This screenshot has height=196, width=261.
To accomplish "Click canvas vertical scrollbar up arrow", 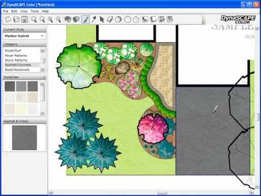I will (257, 28).
